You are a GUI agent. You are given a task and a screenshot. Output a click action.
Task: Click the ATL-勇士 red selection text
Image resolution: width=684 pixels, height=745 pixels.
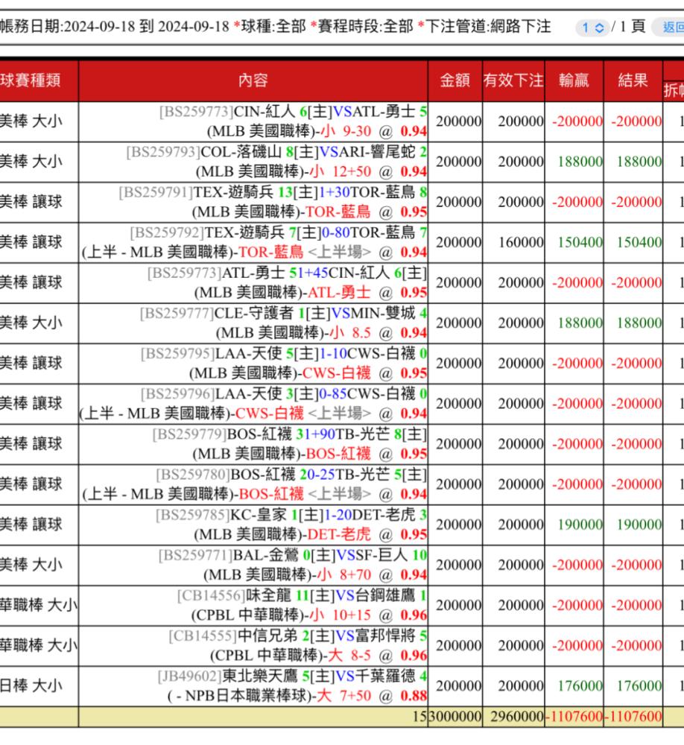tap(339, 292)
